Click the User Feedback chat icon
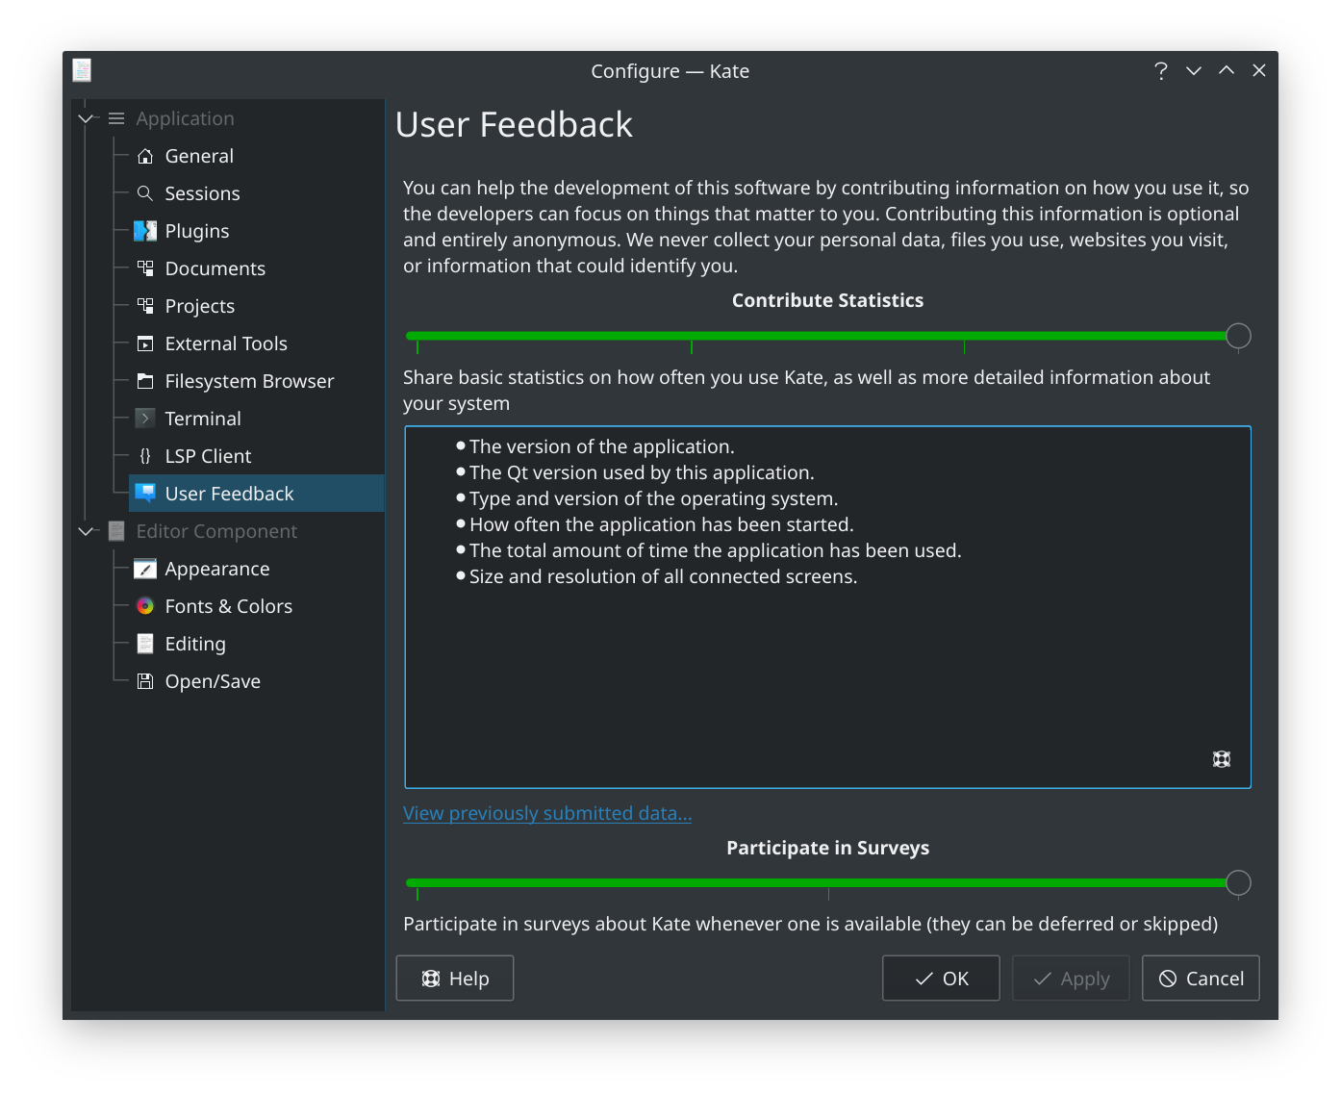The image size is (1341, 1094). (x=145, y=494)
